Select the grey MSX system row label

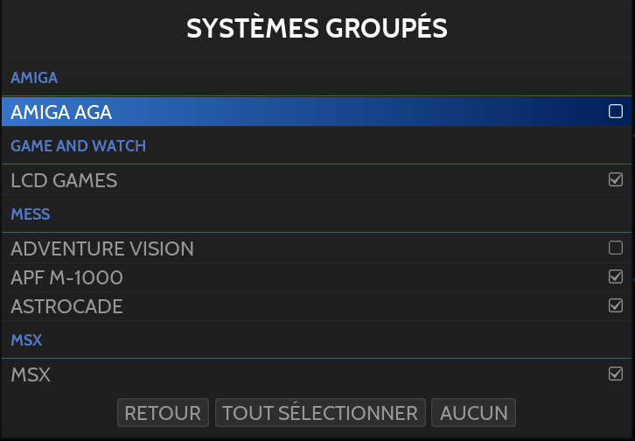pyautogui.click(x=31, y=374)
